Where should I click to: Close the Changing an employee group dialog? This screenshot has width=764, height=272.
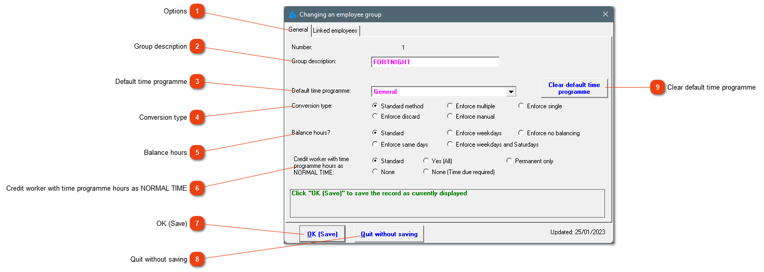point(605,15)
